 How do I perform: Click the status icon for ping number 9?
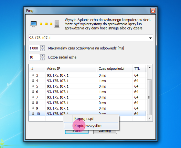point(33,108)
